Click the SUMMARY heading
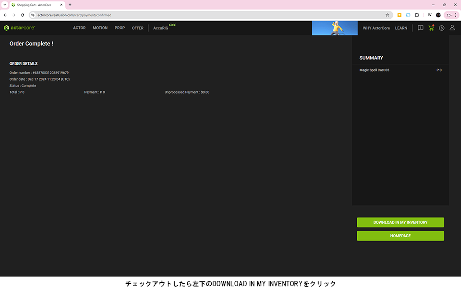Screen dimensions: 461x292 pyautogui.click(x=371, y=58)
